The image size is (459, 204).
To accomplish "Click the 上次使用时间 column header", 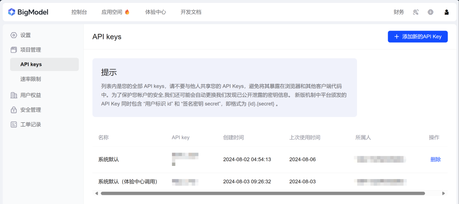I will click(305, 138).
